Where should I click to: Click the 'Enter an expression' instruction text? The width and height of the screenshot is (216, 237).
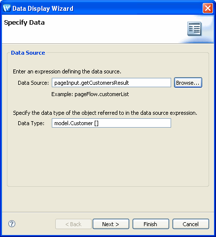67,71
